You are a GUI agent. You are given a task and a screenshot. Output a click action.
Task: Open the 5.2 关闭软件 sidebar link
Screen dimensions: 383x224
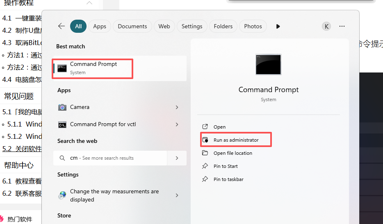coord(22,149)
